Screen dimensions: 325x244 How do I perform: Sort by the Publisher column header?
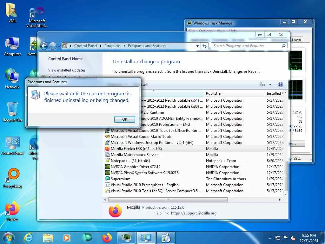(235, 93)
